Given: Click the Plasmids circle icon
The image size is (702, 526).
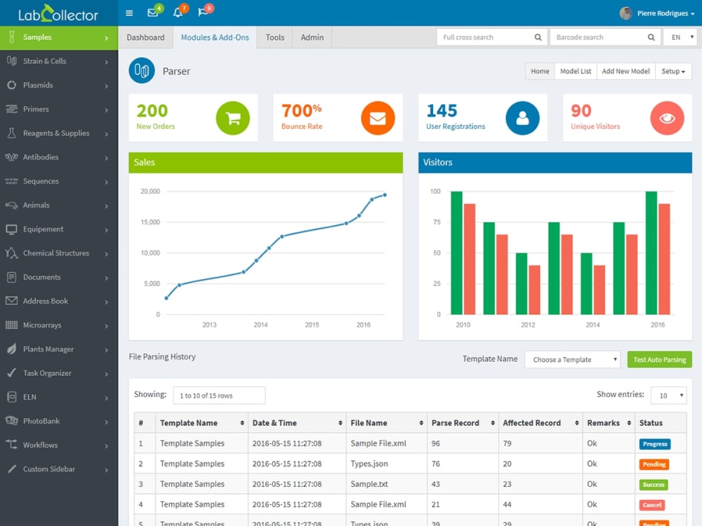Looking at the screenshot, I should pyautogui.click(x=12, y=85).
